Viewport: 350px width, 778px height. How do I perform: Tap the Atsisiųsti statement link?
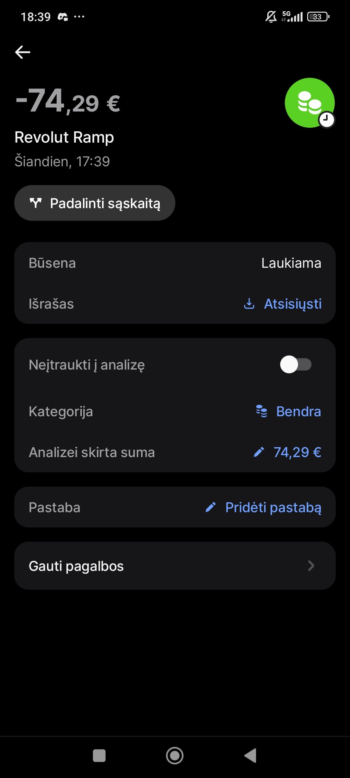(293, 304)
